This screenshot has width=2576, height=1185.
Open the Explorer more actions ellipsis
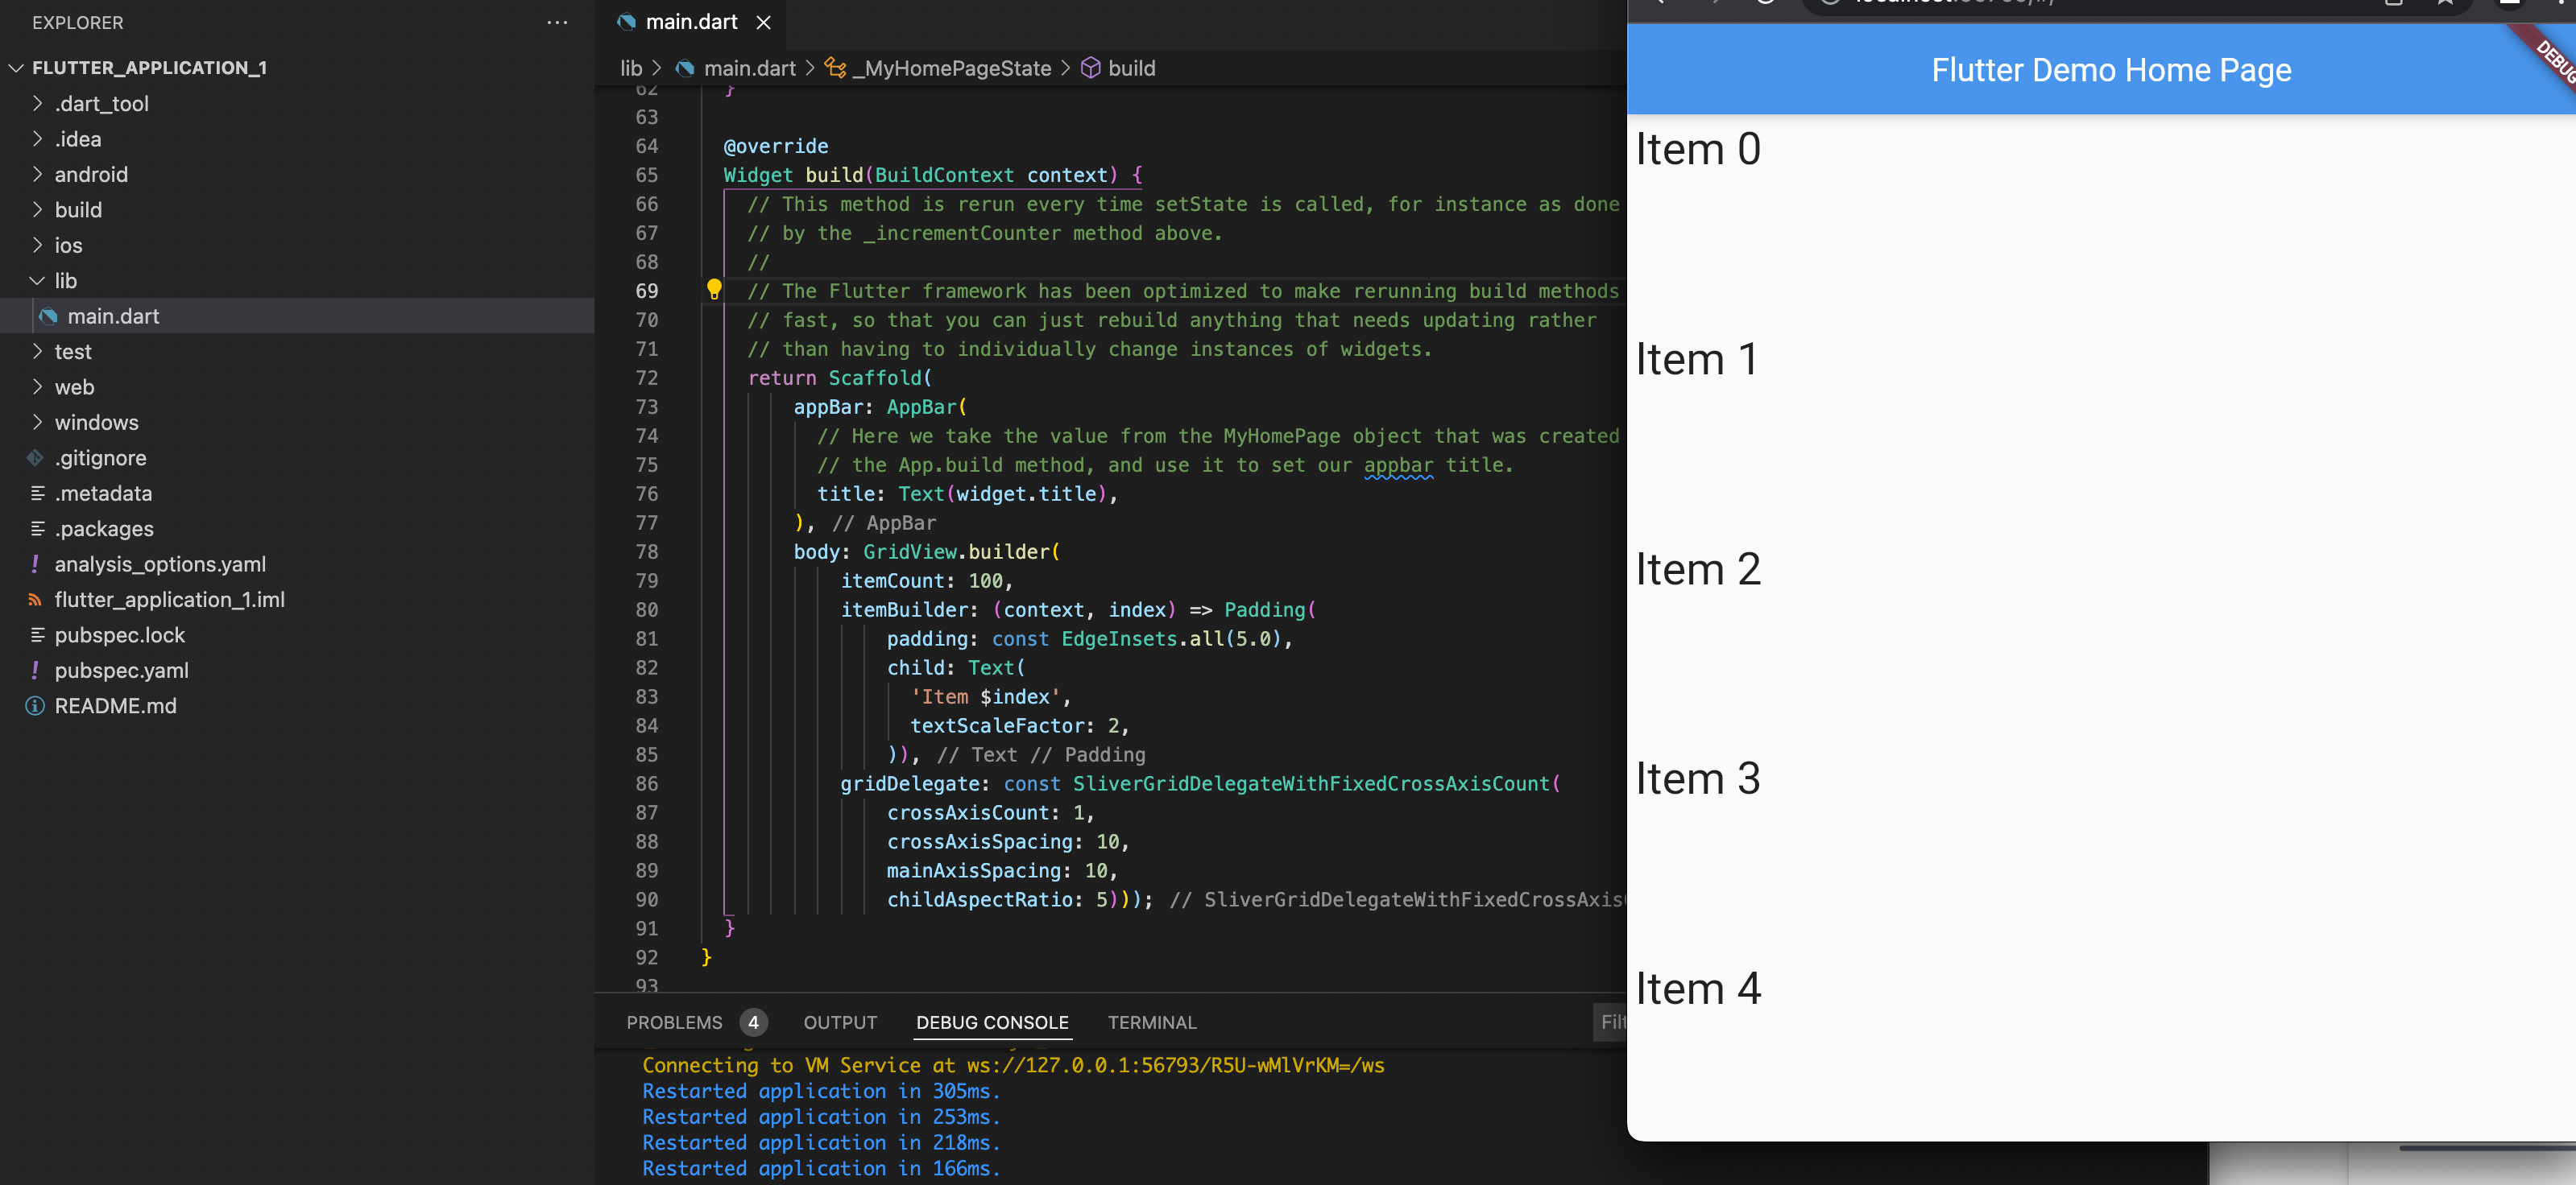coord(557,22)
